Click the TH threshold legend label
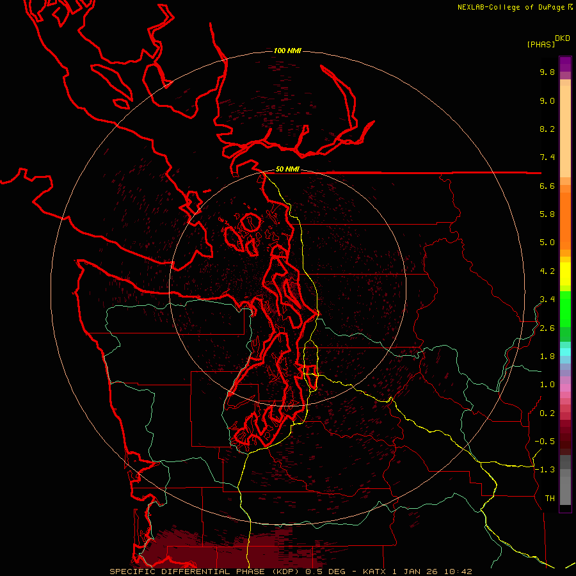Screen dimensions: 576x576 click(x=550, y=499)
